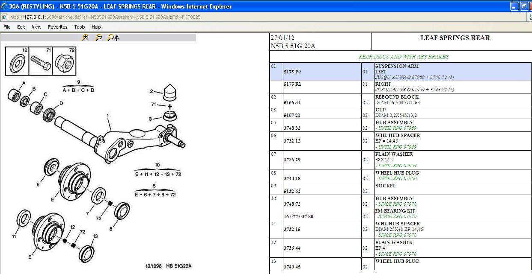
Task: Click the CUP description text
Action: click(380, 110)
